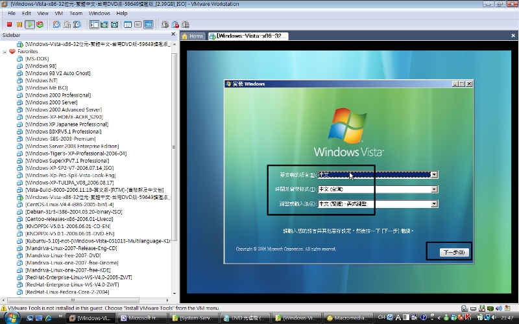Toggle the Show/Hide Sidebar toolbar icon
519x324 pixels.
coord(94,25)
